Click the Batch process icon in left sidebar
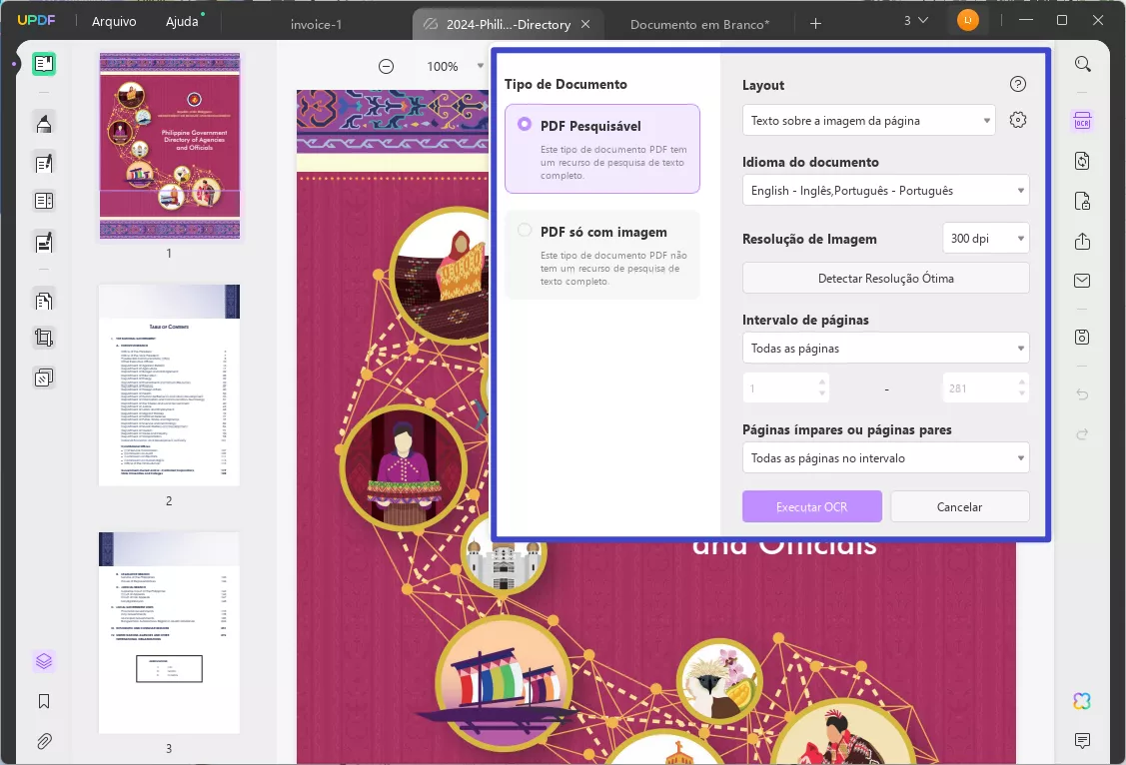Image resolution: width=1126 pixels, height=765 pixels. (44, 378)
